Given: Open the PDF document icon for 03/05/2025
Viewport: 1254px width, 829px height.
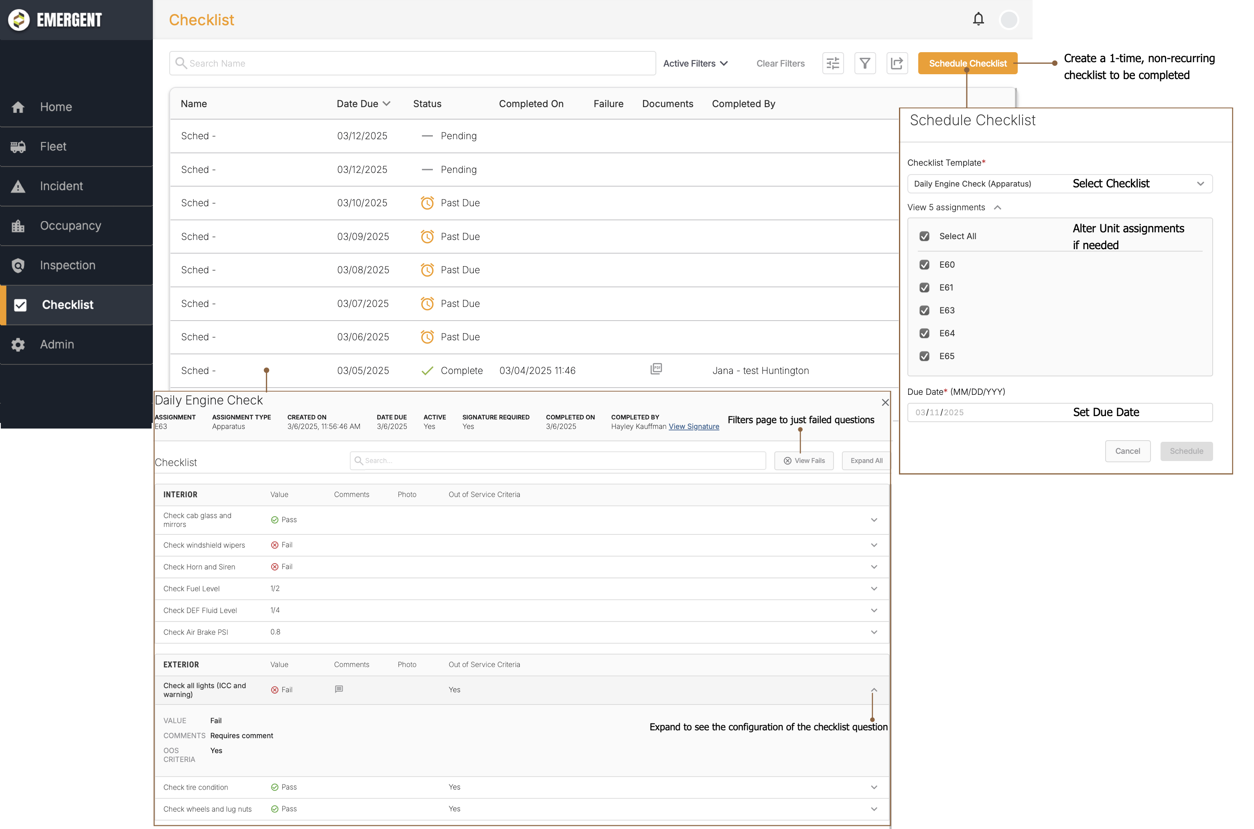Looking at the screenshot, I should tap(656, 368).
